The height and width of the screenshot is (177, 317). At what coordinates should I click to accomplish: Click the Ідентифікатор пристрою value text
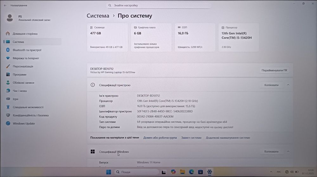[165, 111]
